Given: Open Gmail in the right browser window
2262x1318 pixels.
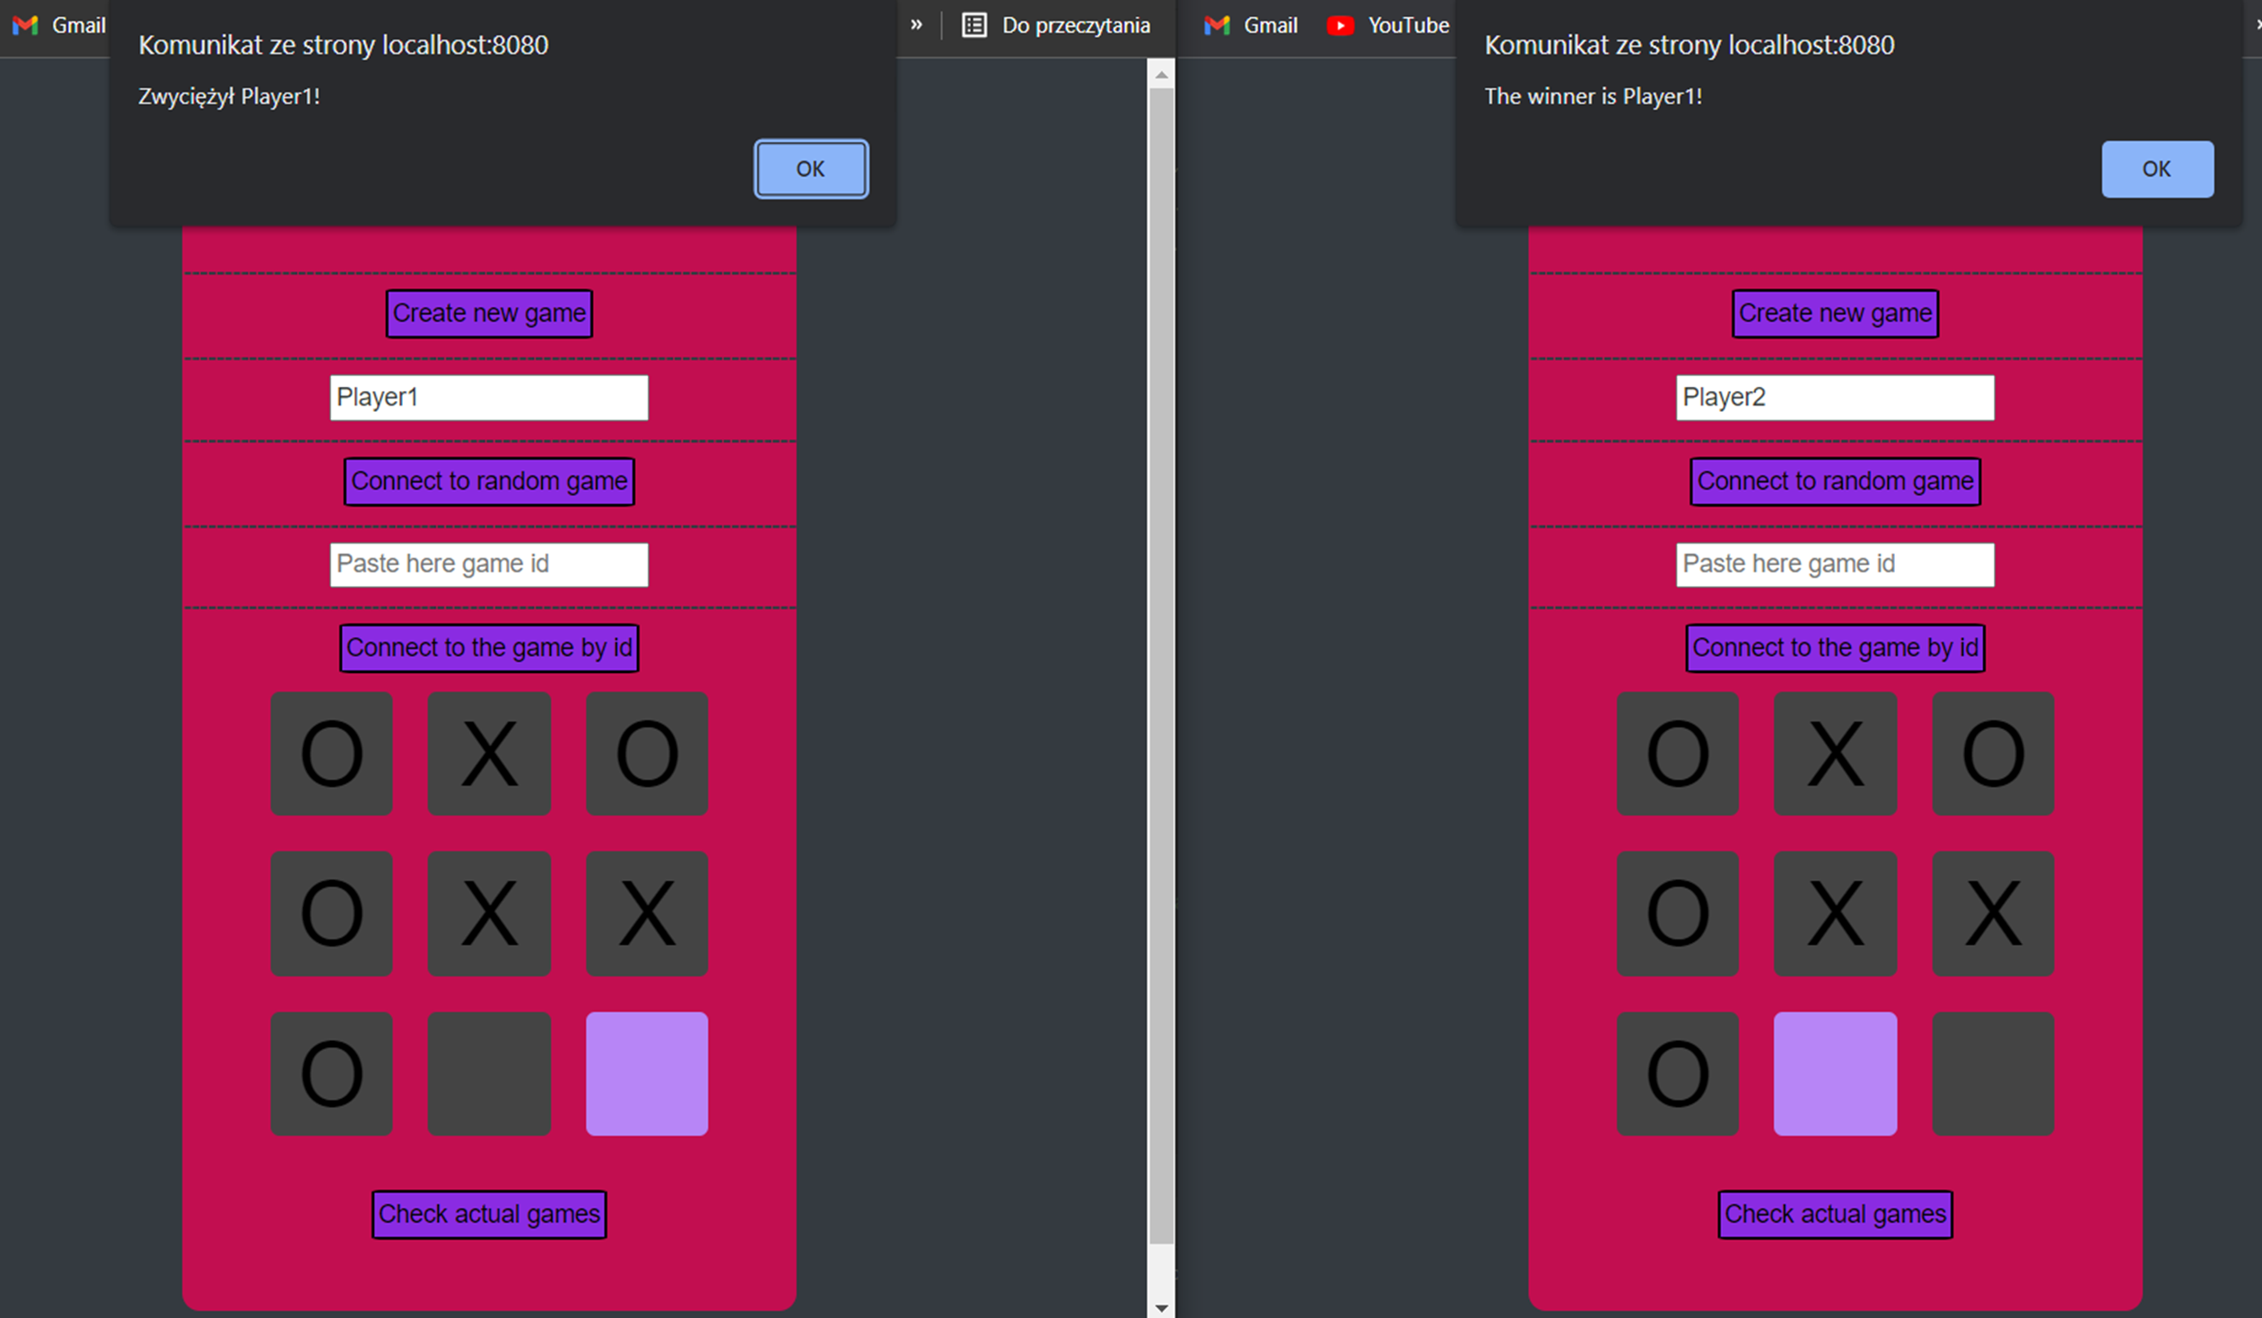Looking at the screenshot, I should pyautogui.click(x=1251, y=25).
